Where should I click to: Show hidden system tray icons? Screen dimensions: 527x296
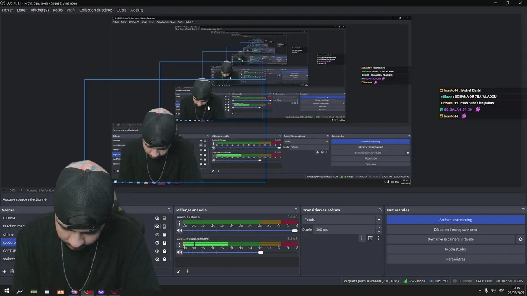pyautogui.click(x=480, y=291)
